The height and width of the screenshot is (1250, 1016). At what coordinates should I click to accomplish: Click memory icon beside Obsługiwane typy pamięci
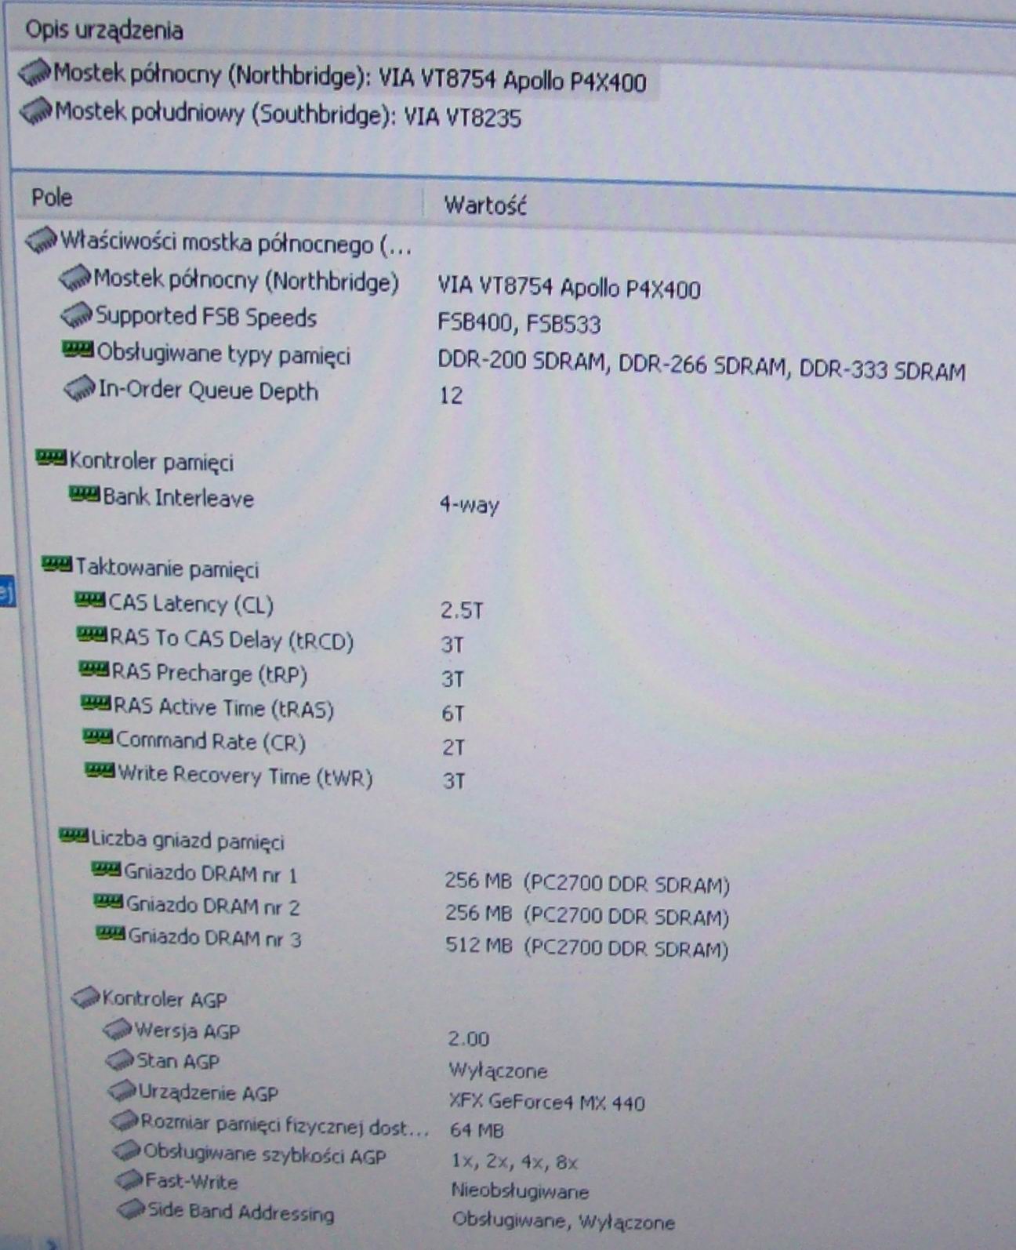(78, 348)
